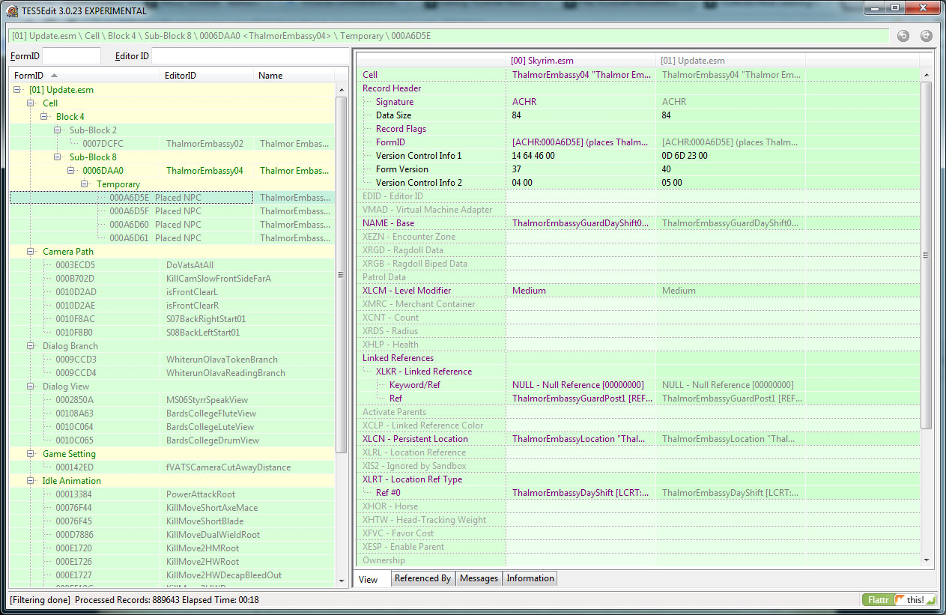946x615 pixels.
Task: Click the green Flattr this! button
Action: point(899,600)
